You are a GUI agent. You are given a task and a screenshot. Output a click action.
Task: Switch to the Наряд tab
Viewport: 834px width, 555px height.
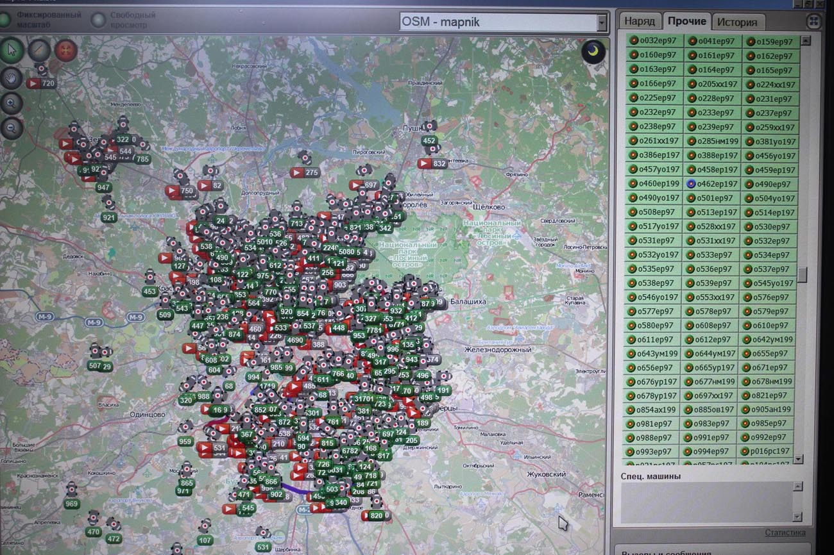(639, 22)
